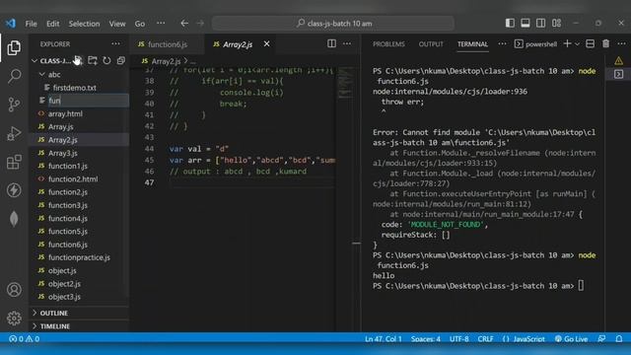Open the Selection menu
The height and width of the screenshot is (355, 631).
(x=84, y=24)
